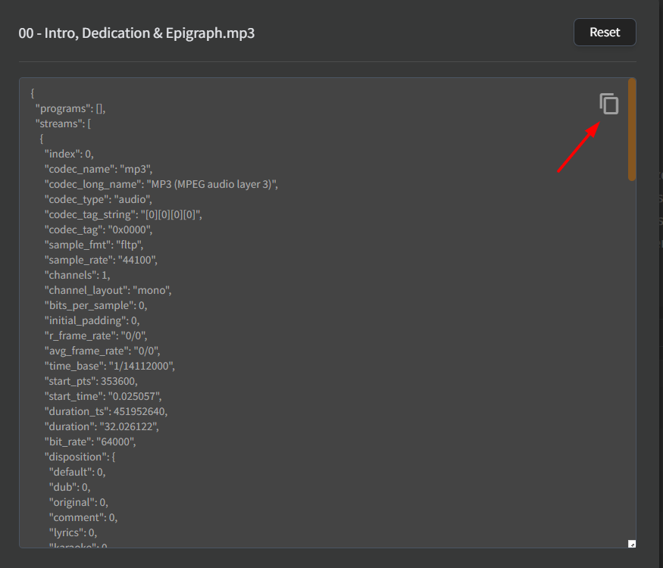Place cursor on the "sample_fmt" line

coord(94,245)
